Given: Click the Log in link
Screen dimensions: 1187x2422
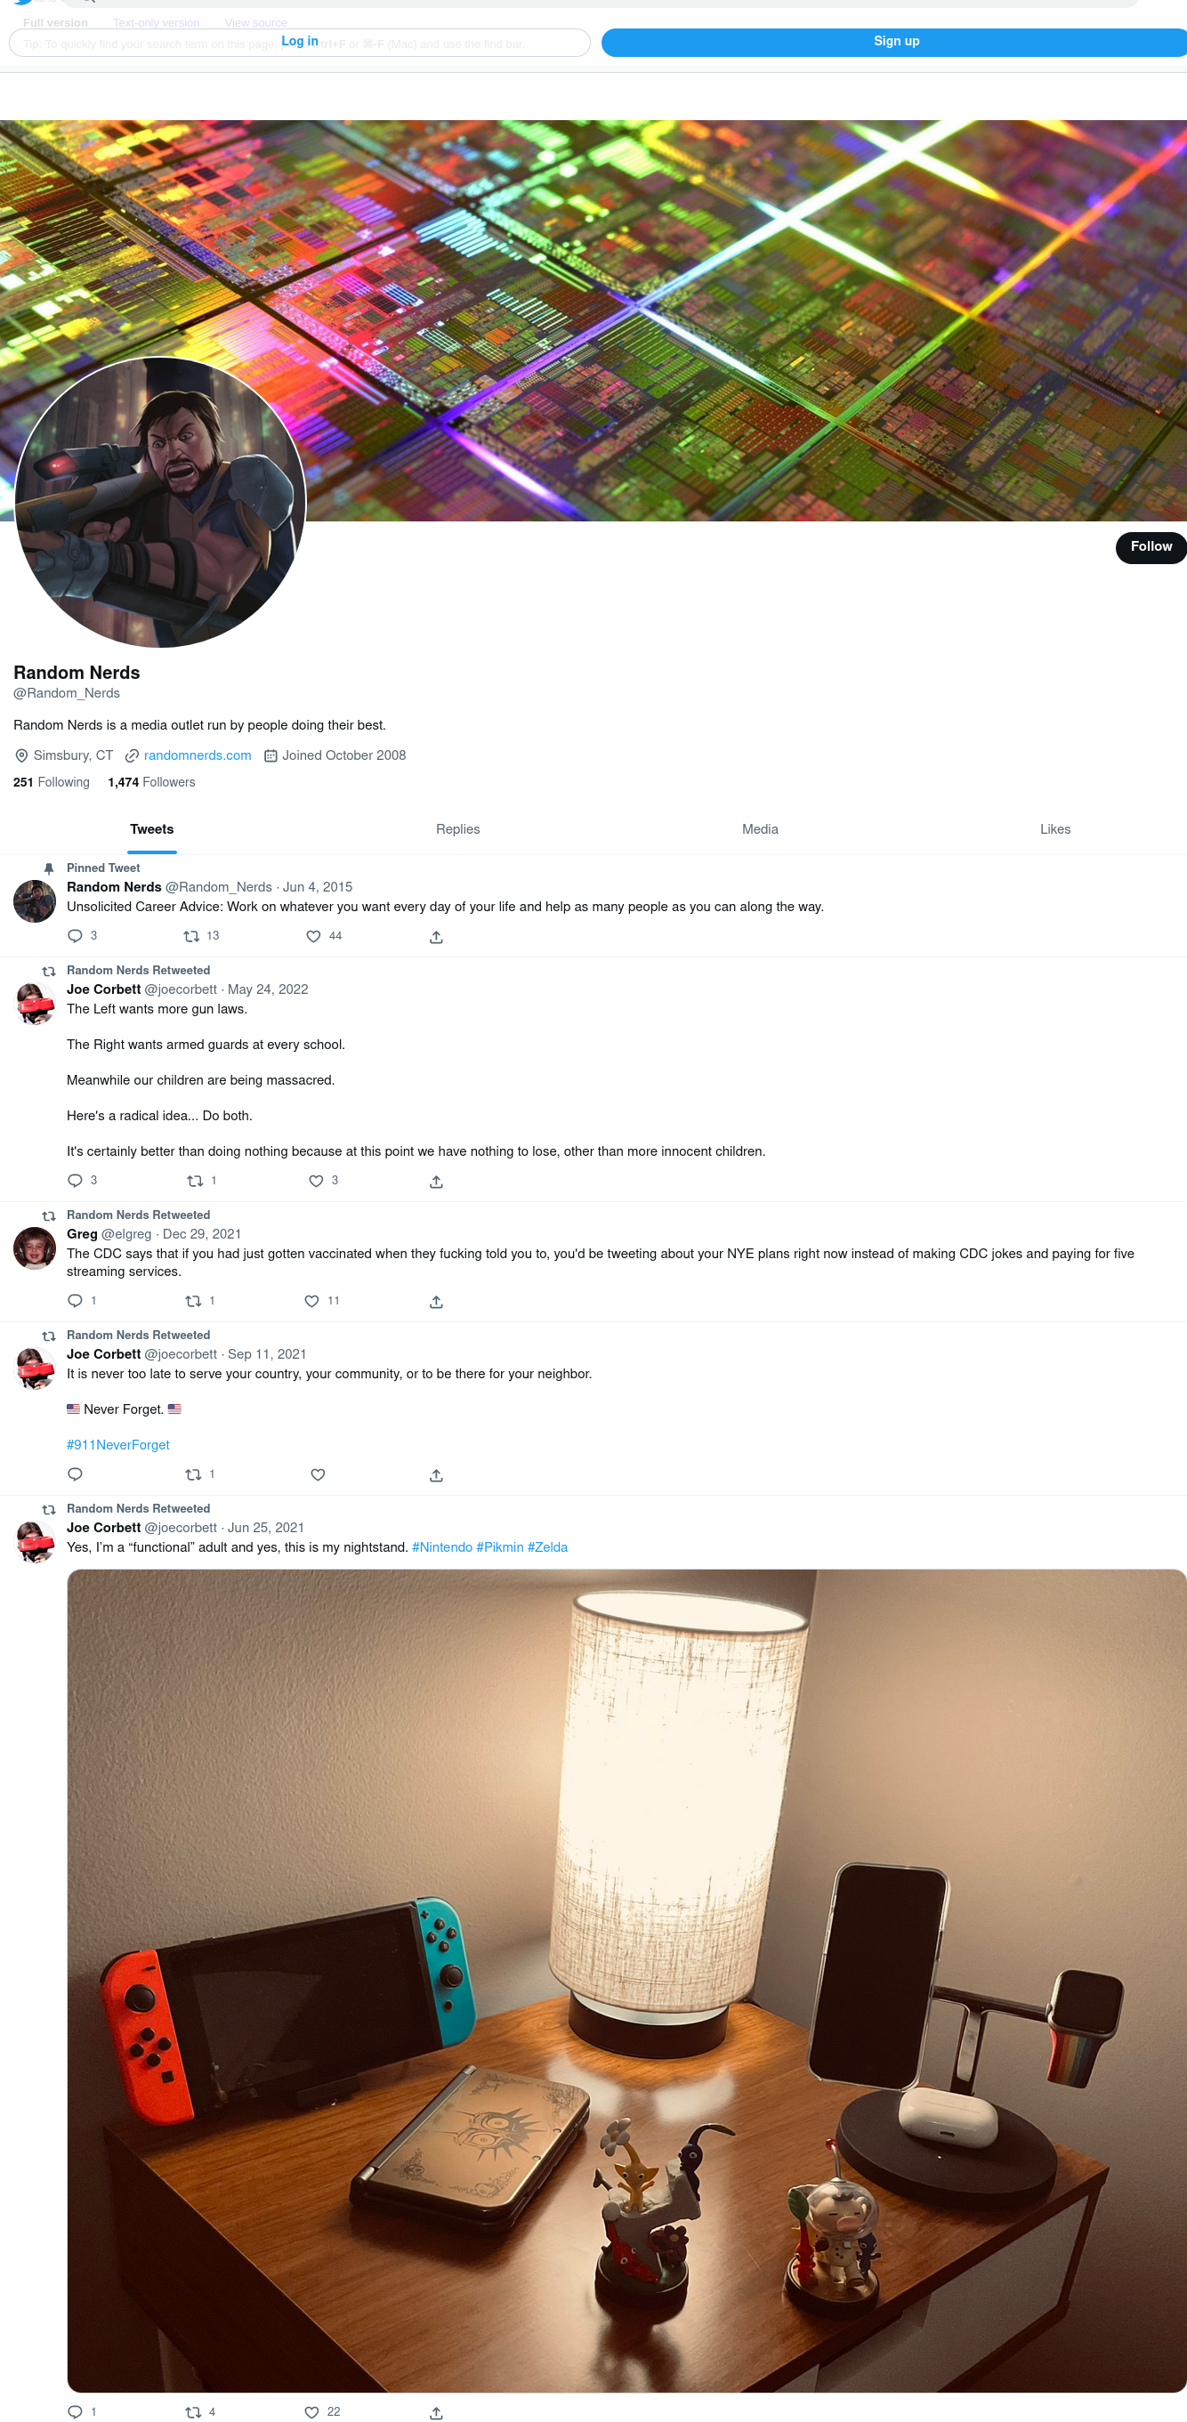Looking at the screenshot, I should click(x=299, y=41).
